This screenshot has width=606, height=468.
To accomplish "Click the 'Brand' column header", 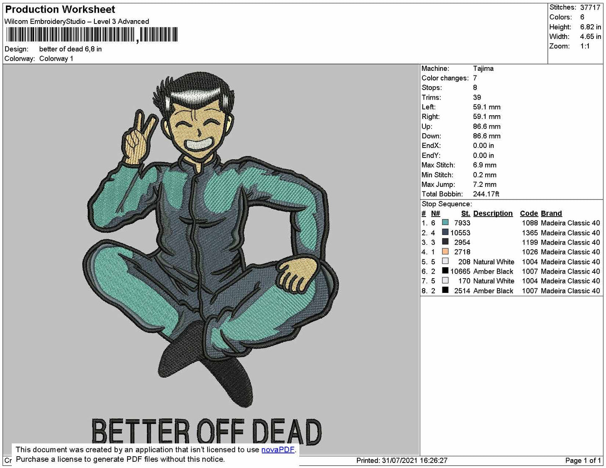I will [x=551, y=213].
